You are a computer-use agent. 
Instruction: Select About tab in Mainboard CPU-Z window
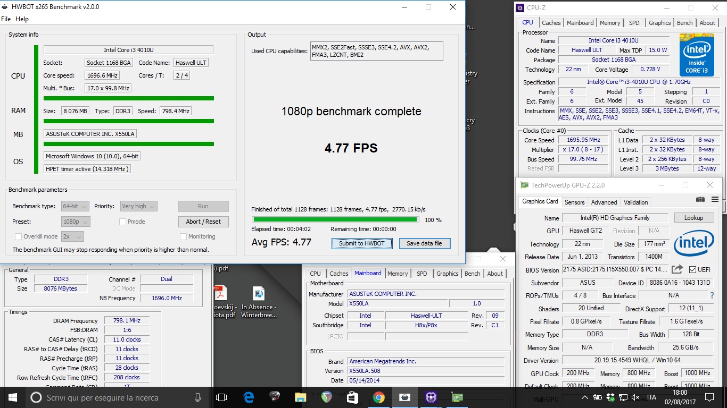pos(495,274)
